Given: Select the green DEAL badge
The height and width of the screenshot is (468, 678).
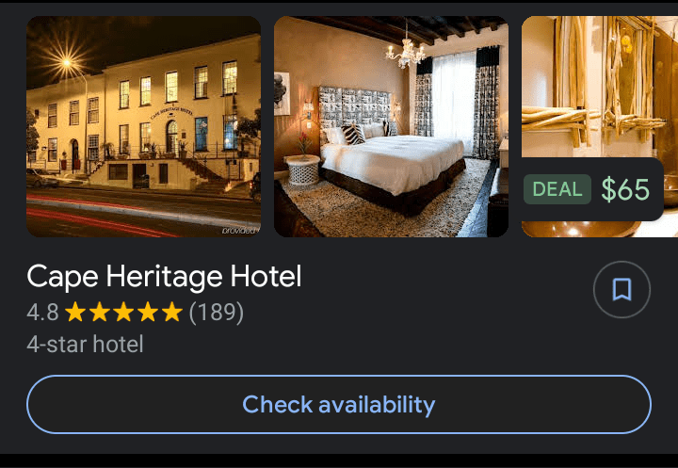Looking at the screenshot, I should point(557,189).
